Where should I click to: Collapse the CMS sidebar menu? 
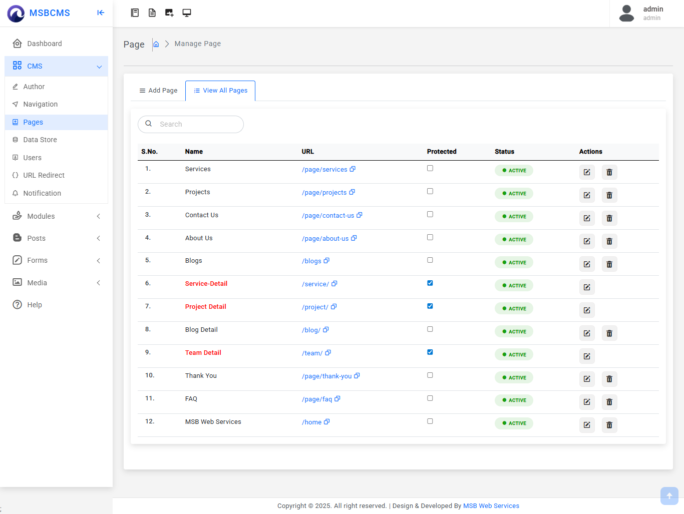99,67
